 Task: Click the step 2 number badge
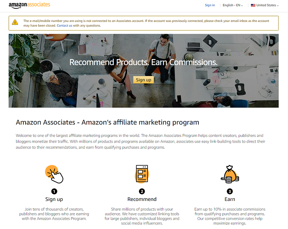pyautogui.click(x=142, y=192)
